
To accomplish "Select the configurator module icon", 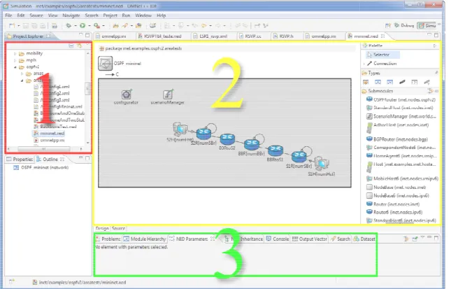I will point(127,94).
